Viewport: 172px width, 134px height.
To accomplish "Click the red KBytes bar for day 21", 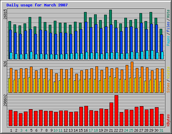I will [111, 114].
